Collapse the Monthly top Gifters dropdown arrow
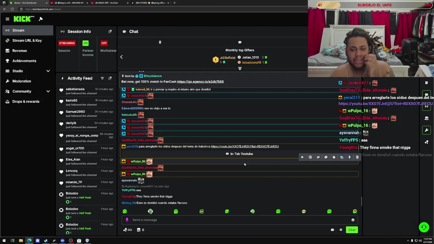Screen dimensions: 434x244 [240, 68]
